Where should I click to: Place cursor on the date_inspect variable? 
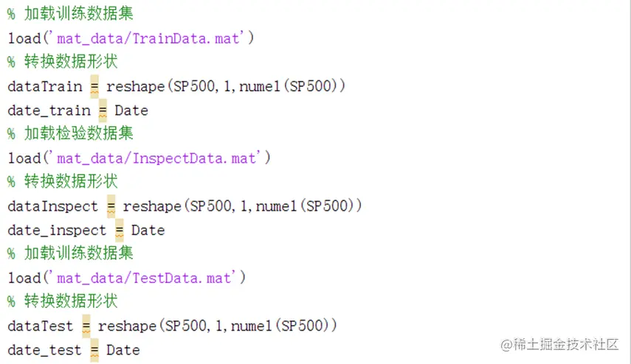click(x=57, y=231)
